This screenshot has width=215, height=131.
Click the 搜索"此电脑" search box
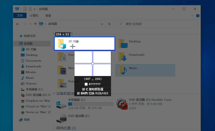157,24
